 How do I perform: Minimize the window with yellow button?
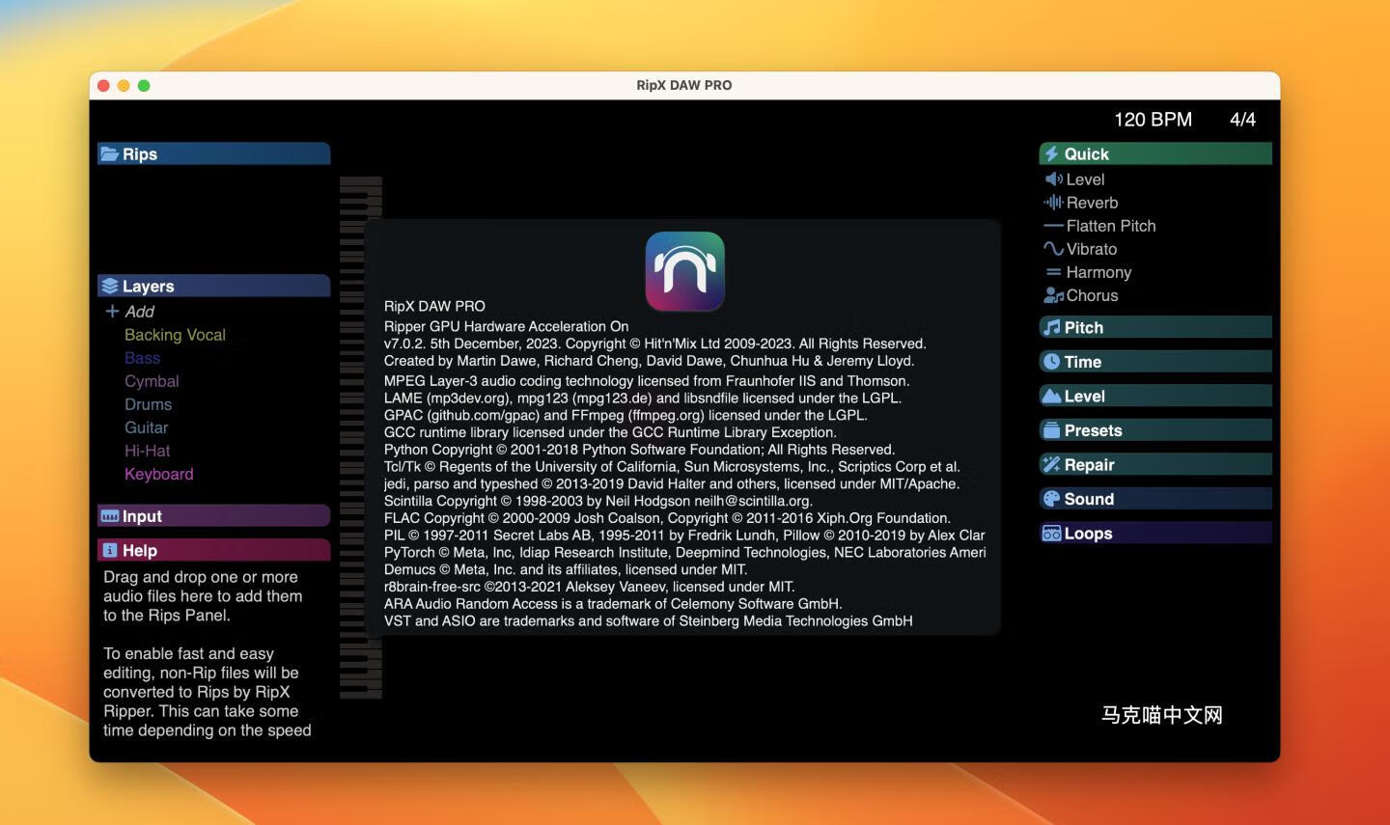click(124, 86)
